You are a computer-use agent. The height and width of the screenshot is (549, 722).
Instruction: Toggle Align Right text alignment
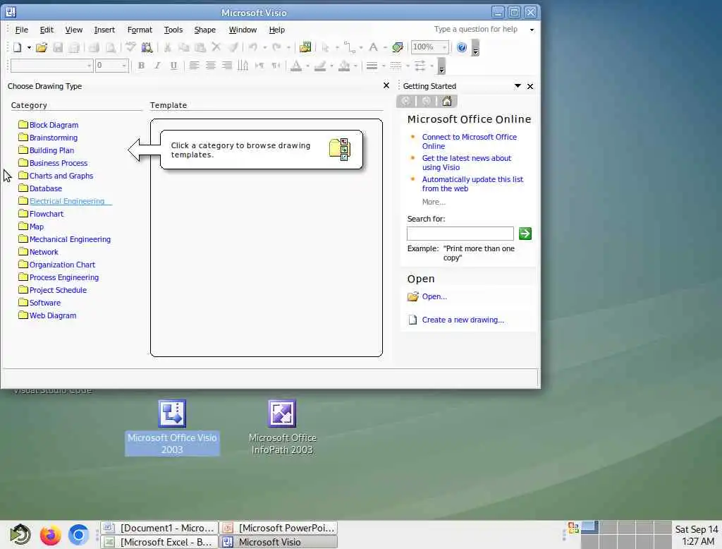[x=227, y=66]
